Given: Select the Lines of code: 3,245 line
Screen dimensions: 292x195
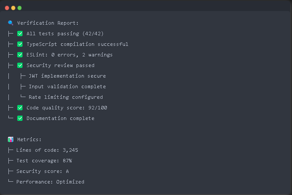Looking at the screenshot, I should (47, 150).
